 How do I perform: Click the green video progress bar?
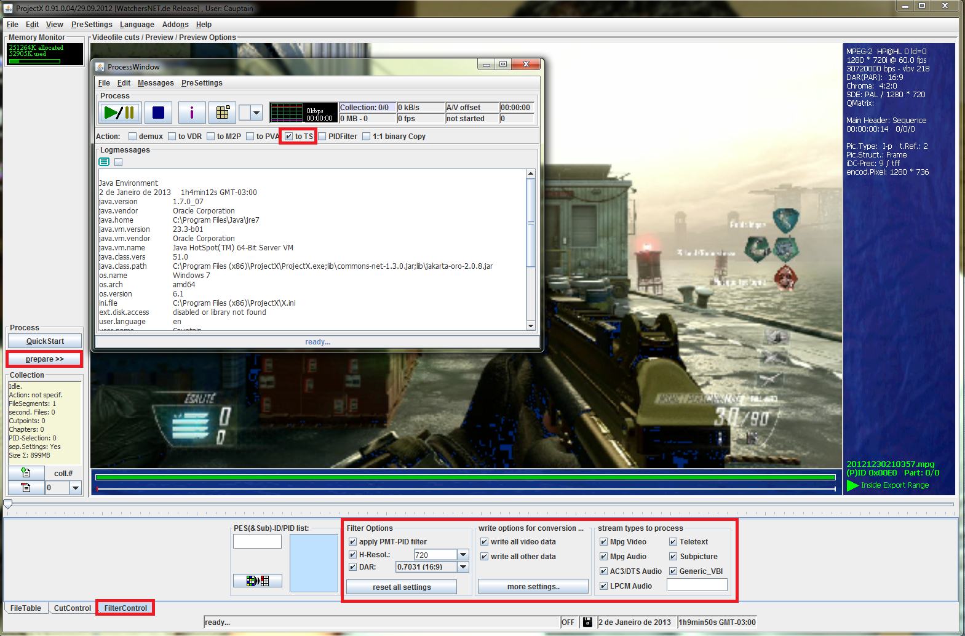pyautogui.click(x=466, y=477)
